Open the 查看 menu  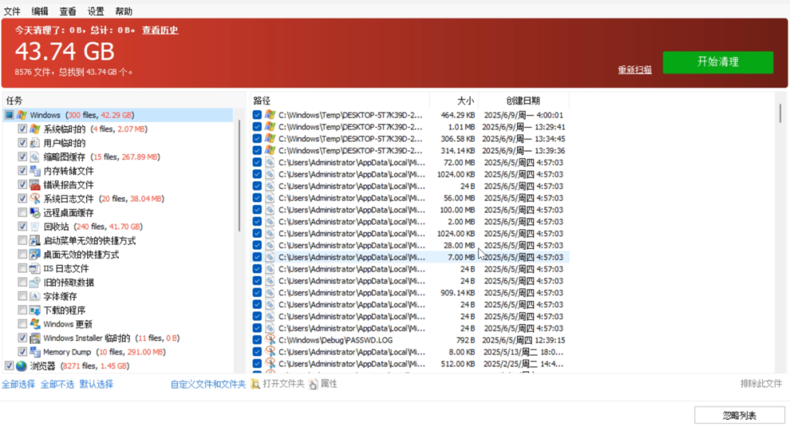[67, 11]
